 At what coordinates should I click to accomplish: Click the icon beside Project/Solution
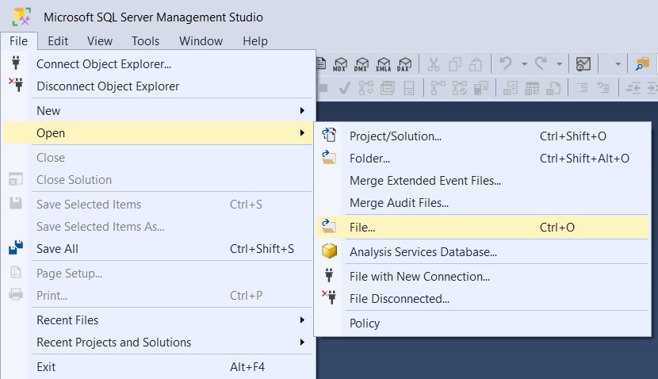tap(329, 135)
